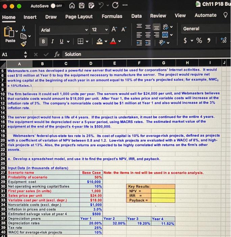Open the Undo history dropdown arrow
Screen dimensions: 231x237
click(108, 5)
